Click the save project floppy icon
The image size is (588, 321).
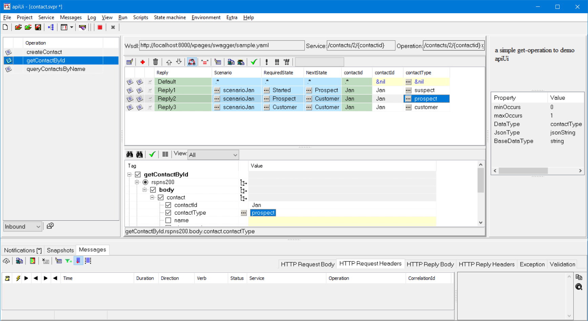(38, 27)
